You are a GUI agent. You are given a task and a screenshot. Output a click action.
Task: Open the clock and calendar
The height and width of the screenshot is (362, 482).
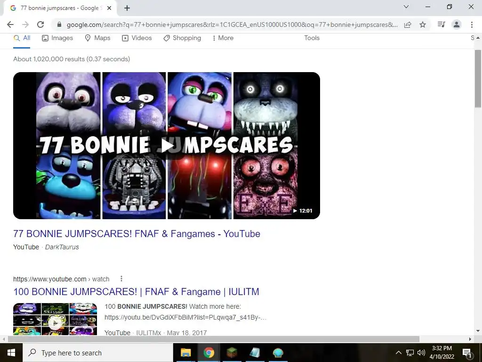(442, 353)
